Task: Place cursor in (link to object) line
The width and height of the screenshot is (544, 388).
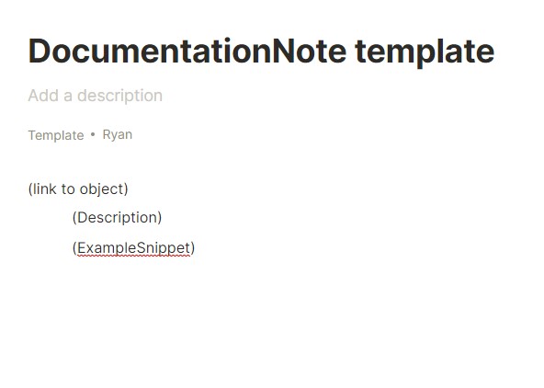Action: point(78,189)
